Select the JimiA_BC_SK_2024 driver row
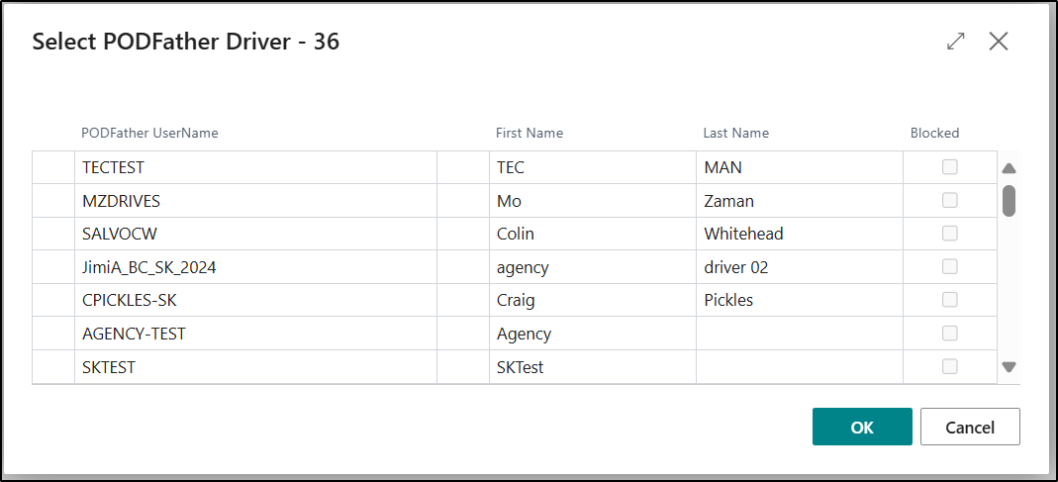Viewport: 1058px width, 482px height. pos(515,266)
